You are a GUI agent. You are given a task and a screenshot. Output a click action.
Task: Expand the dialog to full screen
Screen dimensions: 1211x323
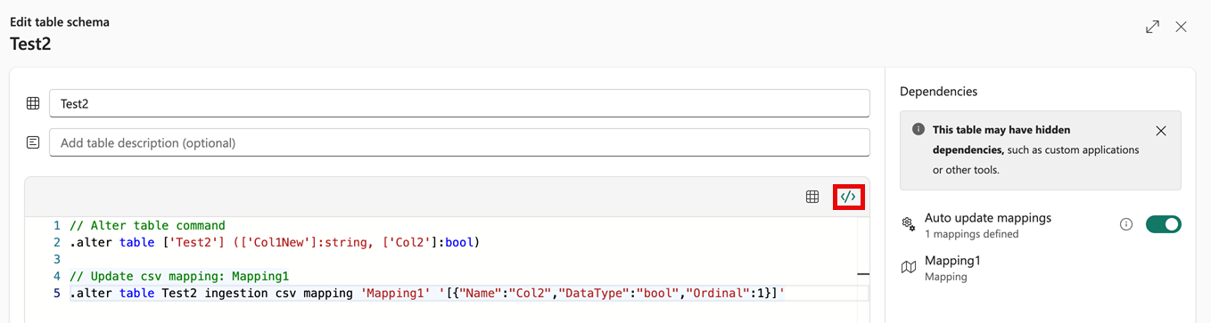(x=1152, y=28)
